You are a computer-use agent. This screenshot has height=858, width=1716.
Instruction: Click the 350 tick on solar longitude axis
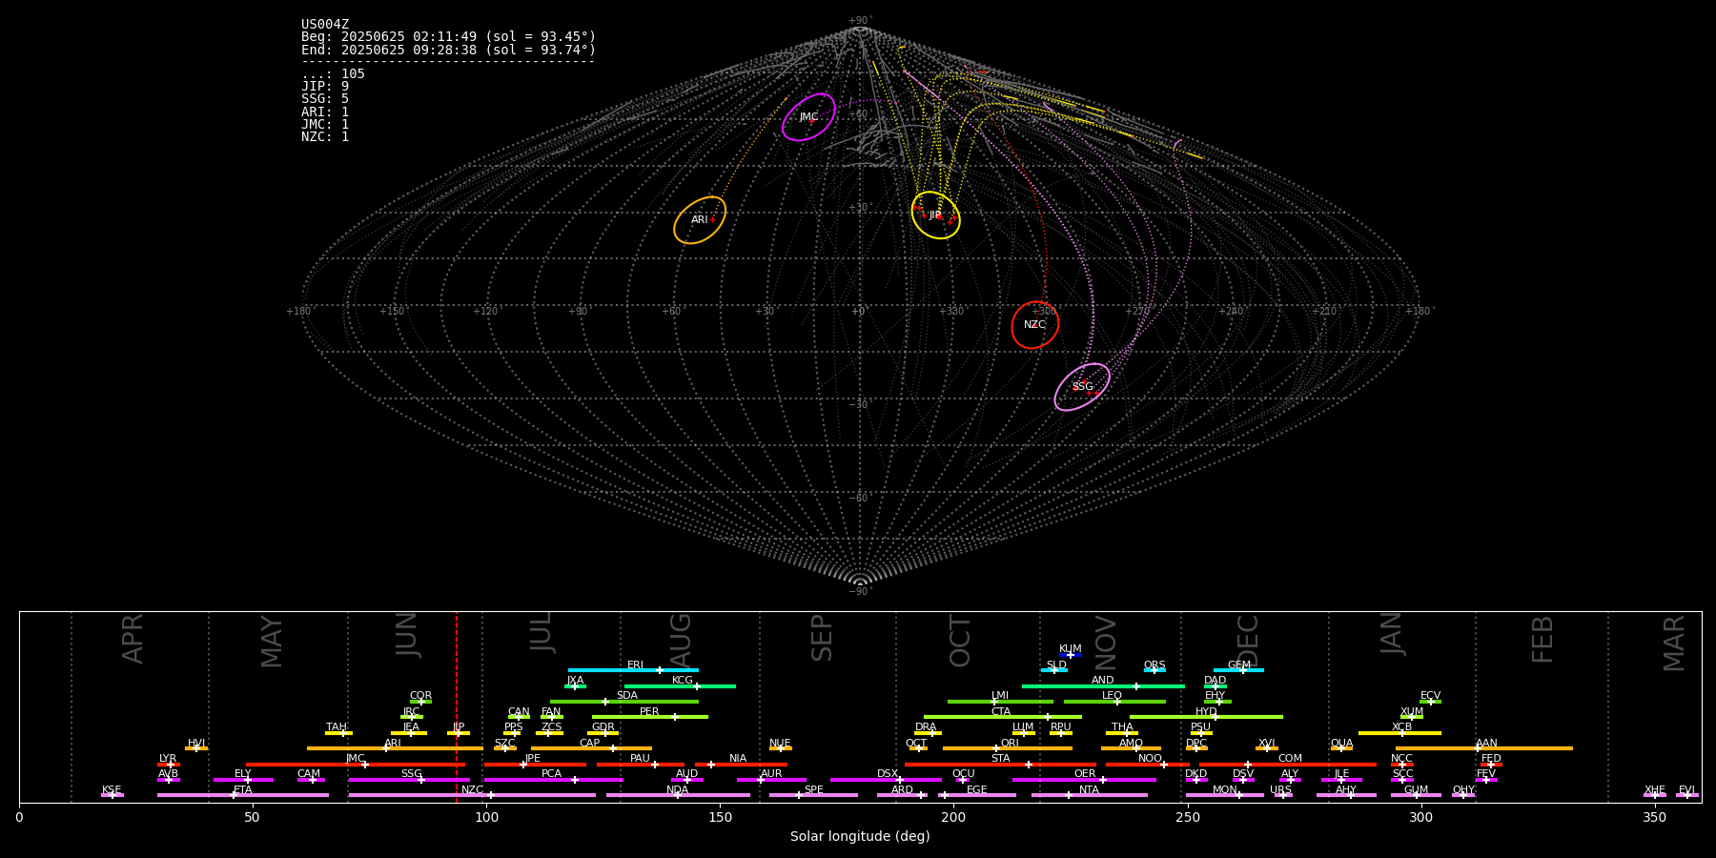pos(1654,817)
